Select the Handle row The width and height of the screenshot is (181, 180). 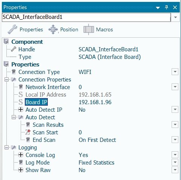[91, 49]
